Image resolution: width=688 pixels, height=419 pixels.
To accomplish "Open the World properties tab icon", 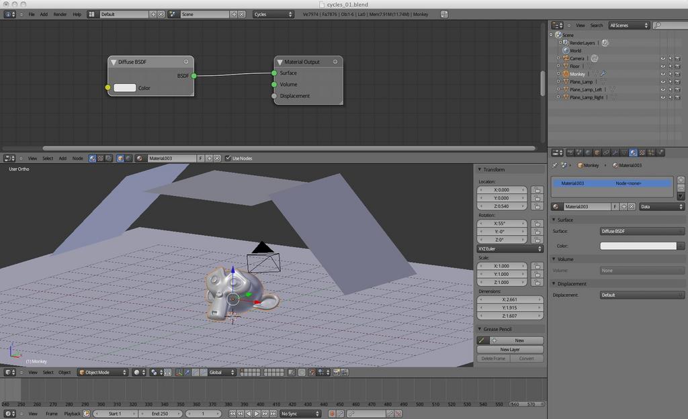I will (588, 152).
